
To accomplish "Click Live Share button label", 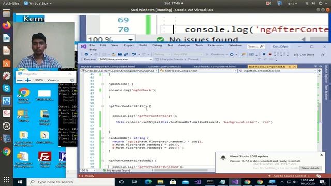I will tap(307, 55).
